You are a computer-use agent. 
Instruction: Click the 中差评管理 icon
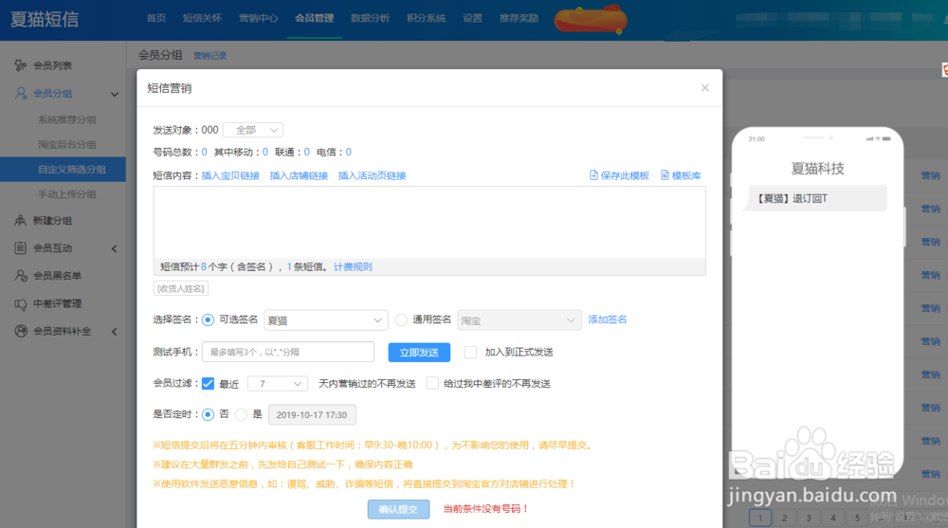coord(21,303)
